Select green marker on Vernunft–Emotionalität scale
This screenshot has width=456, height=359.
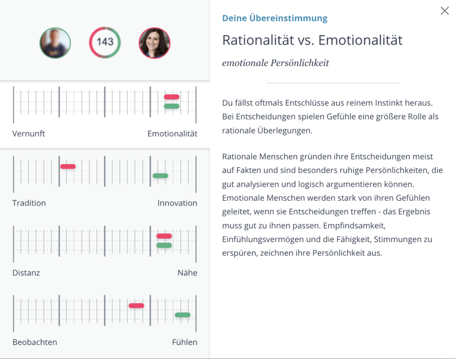click(x=171, y=106)
